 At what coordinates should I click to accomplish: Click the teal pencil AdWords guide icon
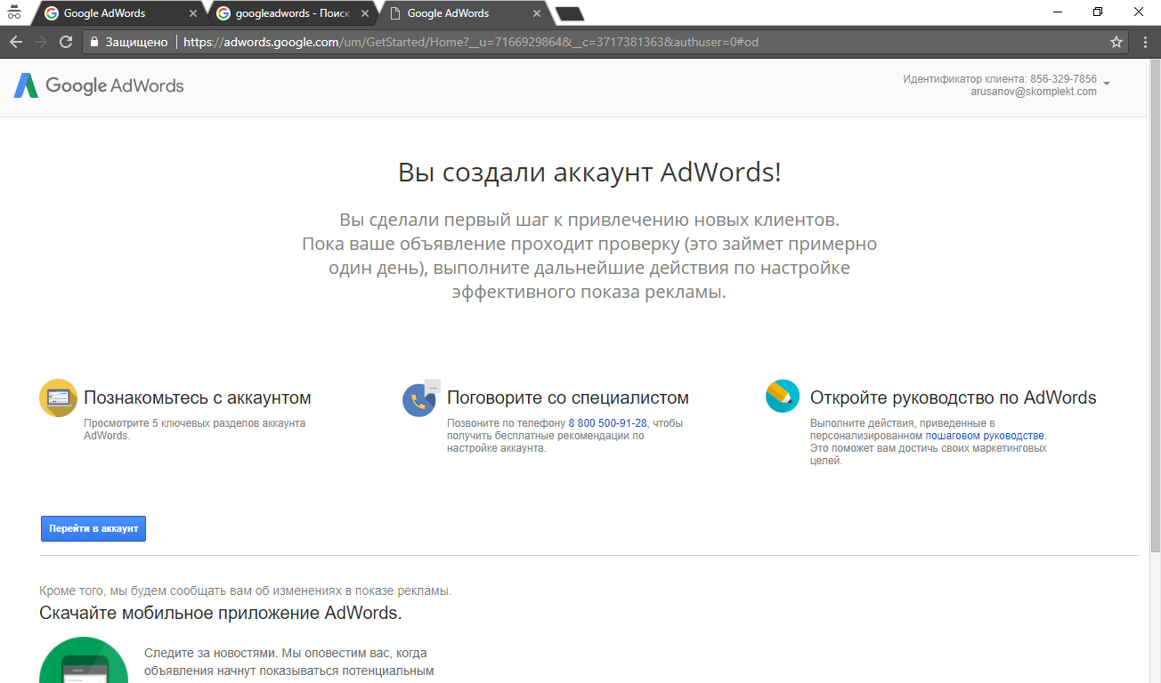coord(783,397)
